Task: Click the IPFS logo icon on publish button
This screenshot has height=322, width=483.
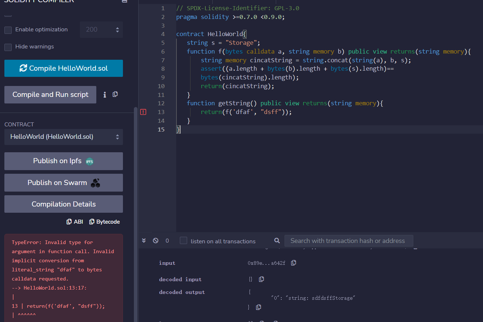Action: click(x=89, y=161)
